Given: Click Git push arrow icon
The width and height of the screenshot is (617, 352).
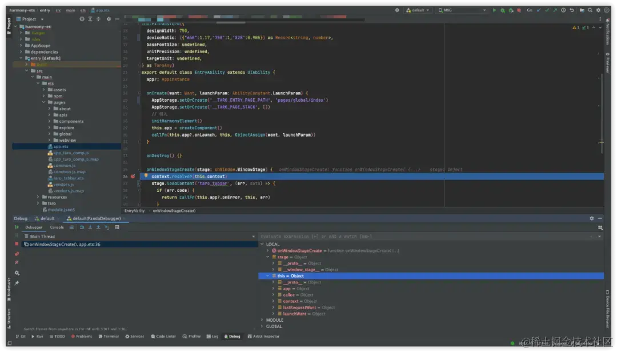Looking at the screenshot, I should pos(555,10).
